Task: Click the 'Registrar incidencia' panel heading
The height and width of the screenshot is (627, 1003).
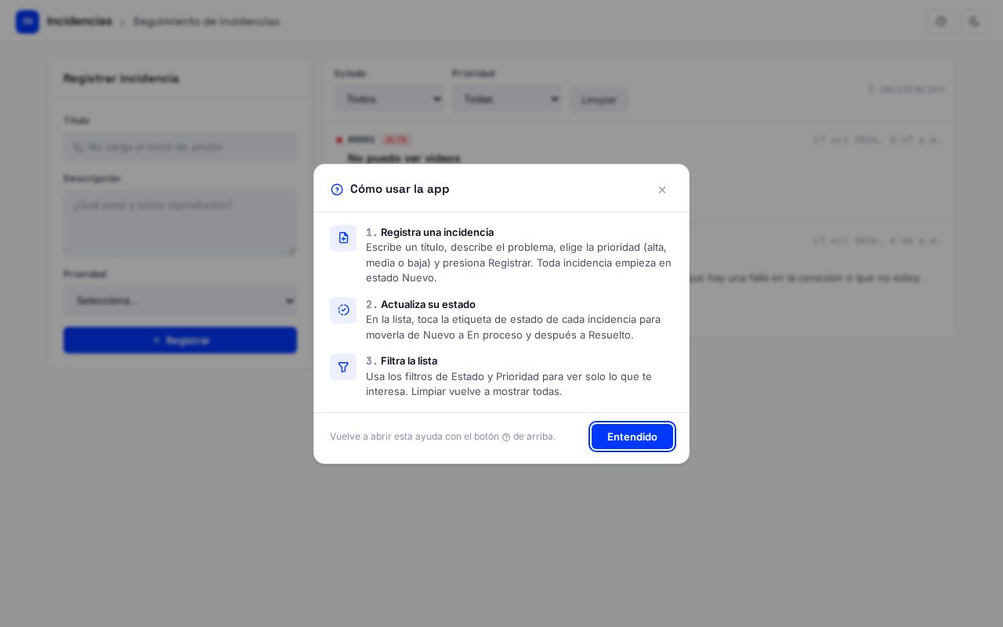Action: [x=121, y=78]
